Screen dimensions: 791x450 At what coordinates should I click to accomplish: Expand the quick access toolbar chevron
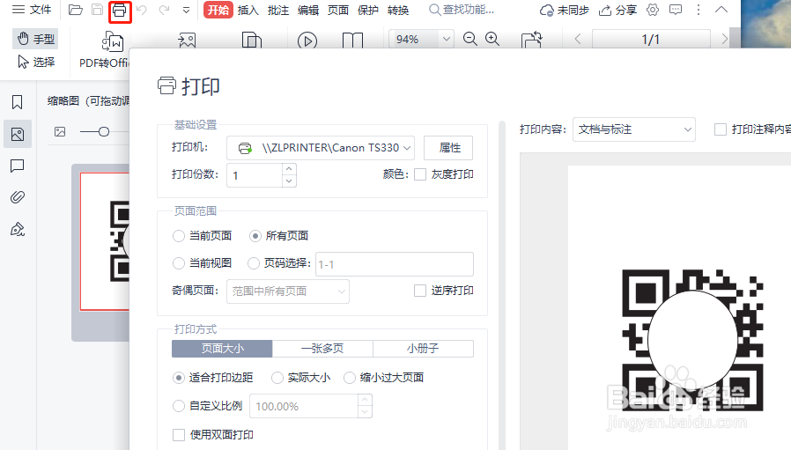click(x=186, y=10)
